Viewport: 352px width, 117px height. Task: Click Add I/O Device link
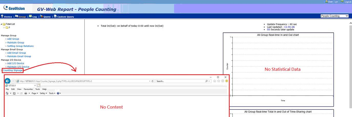[x=16, y=63]
